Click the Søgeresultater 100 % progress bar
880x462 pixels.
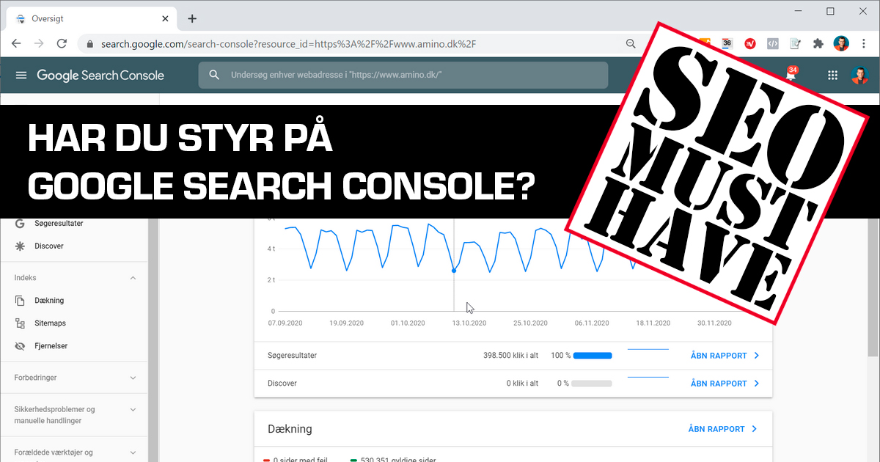593,356
